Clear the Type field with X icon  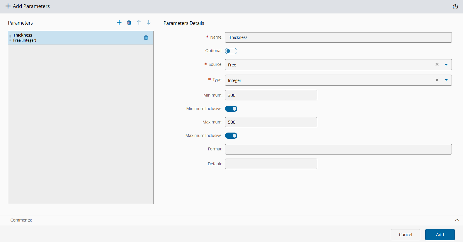tap(437, 80)
